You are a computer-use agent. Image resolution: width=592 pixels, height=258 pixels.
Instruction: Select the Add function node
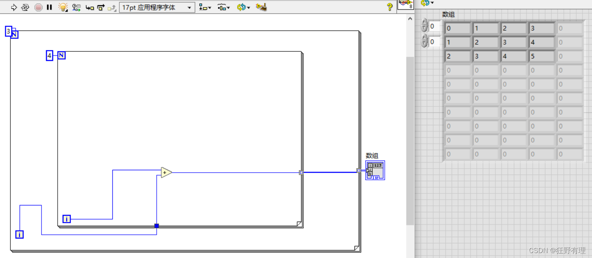tap(166, 173)
